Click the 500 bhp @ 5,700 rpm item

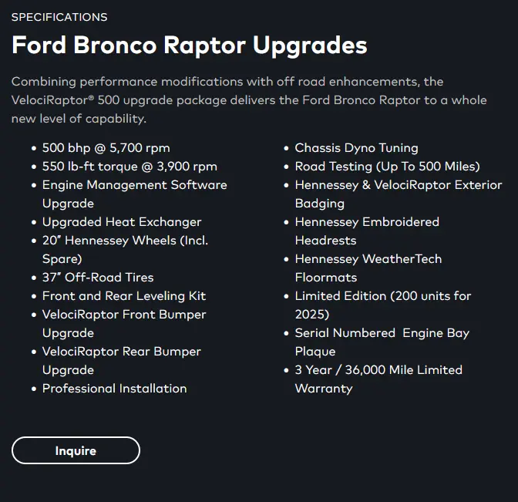(x=106, y=148)
